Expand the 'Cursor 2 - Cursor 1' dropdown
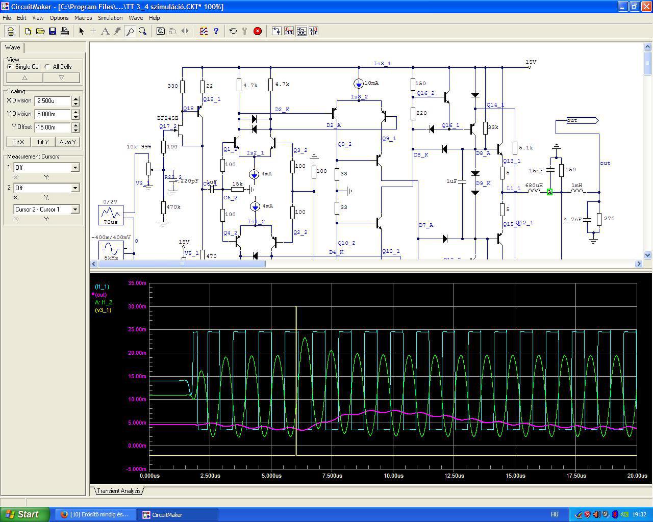Screen dimensions: 653x522 point(75,210)
